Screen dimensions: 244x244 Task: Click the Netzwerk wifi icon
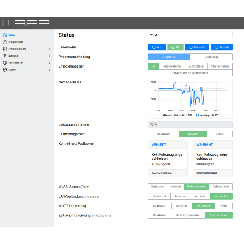(5, 56)
